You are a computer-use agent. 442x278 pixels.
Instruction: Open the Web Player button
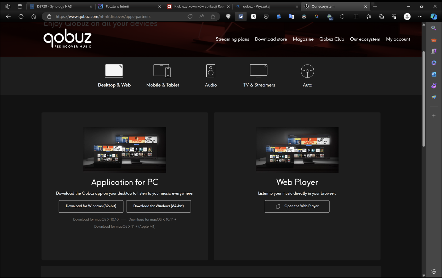[x=297, y=206]
